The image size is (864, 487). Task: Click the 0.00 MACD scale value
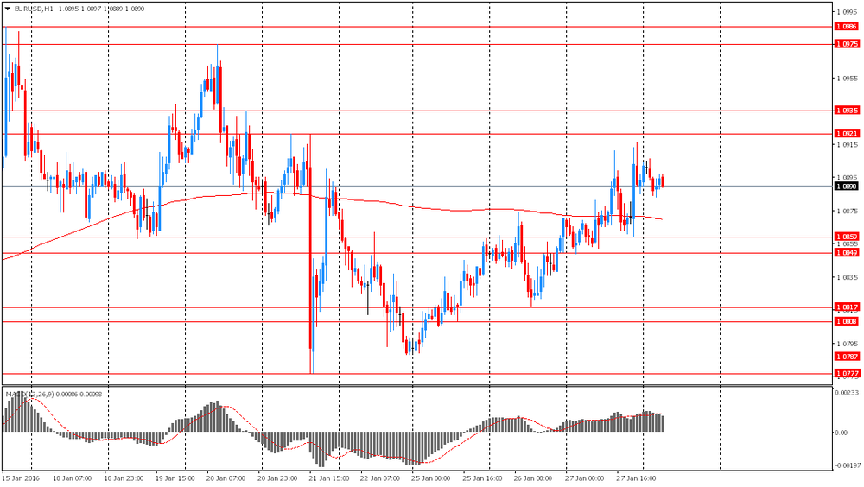click(x=842, y=433)
